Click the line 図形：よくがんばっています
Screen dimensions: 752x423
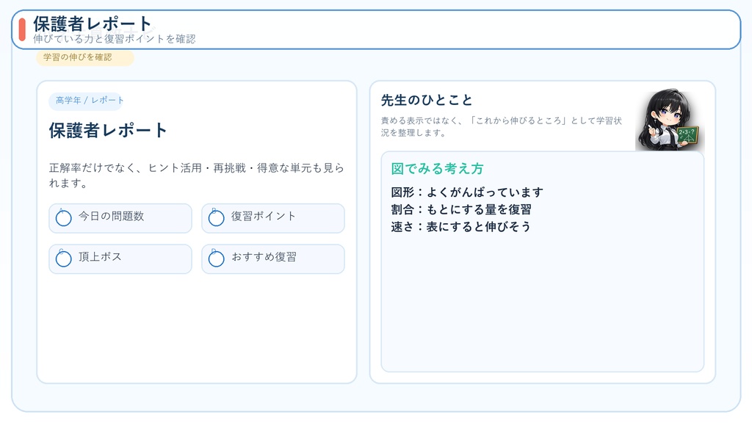tap(467, 192)
